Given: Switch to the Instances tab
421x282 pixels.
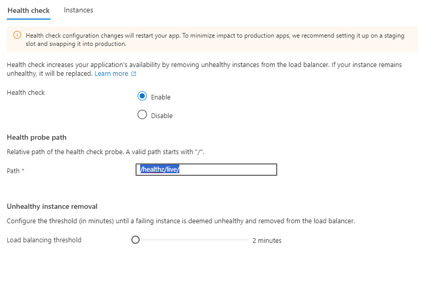Looking at the screenshot, I should click(78, 10).
